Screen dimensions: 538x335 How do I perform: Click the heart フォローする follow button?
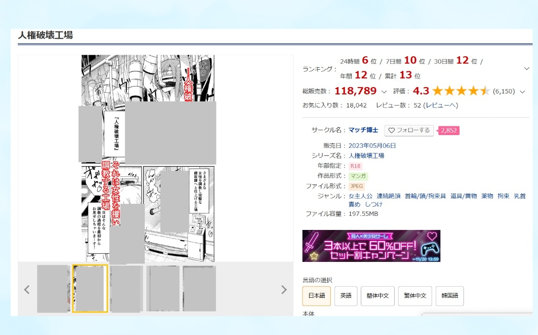409,130
